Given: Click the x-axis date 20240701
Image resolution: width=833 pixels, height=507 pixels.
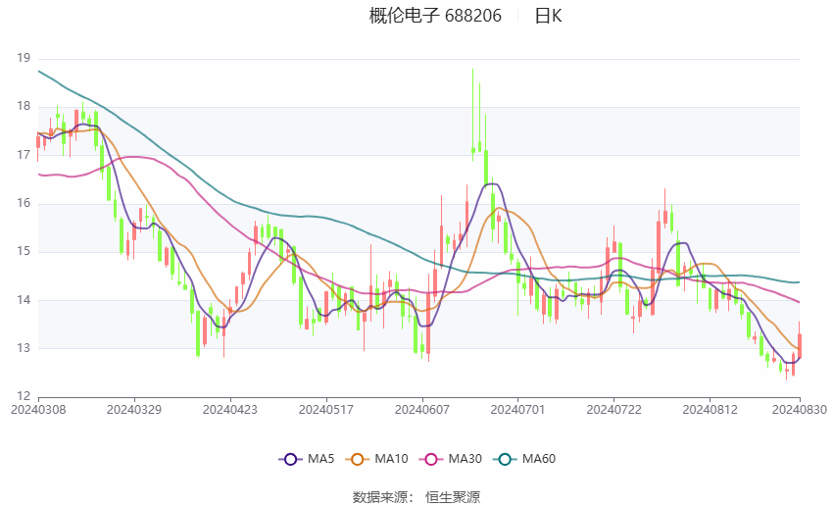Looking at the screenshot, I should 518,410.
